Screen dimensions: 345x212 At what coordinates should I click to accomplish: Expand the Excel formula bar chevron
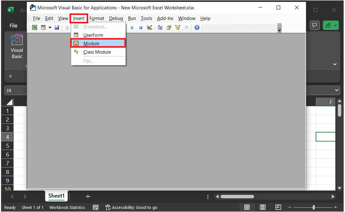[x=337, y=90]
